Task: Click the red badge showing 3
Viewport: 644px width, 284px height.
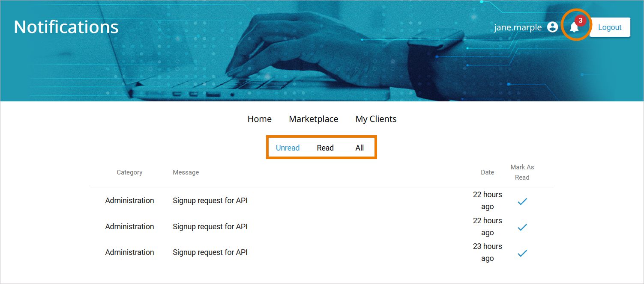Action: [580, 20]
